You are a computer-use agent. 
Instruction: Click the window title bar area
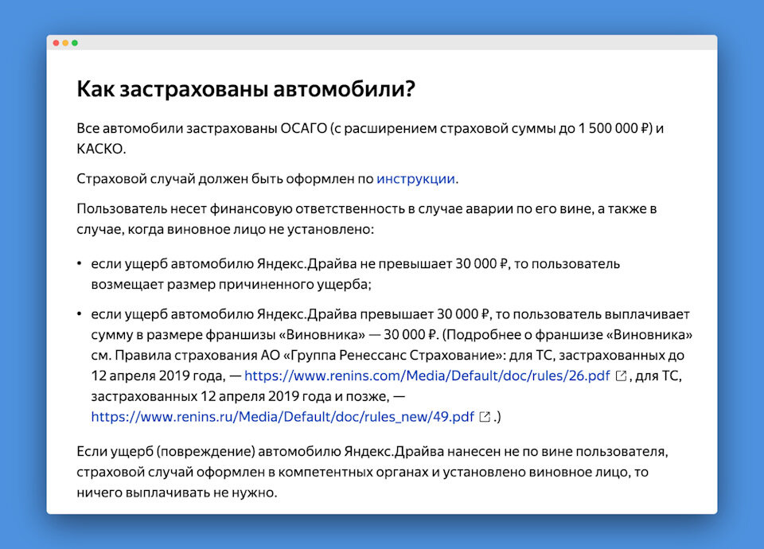click(382, 42)
